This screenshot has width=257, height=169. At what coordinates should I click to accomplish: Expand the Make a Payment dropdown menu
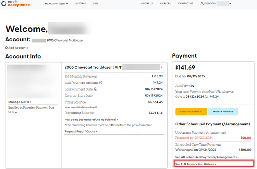click(56, 4)
